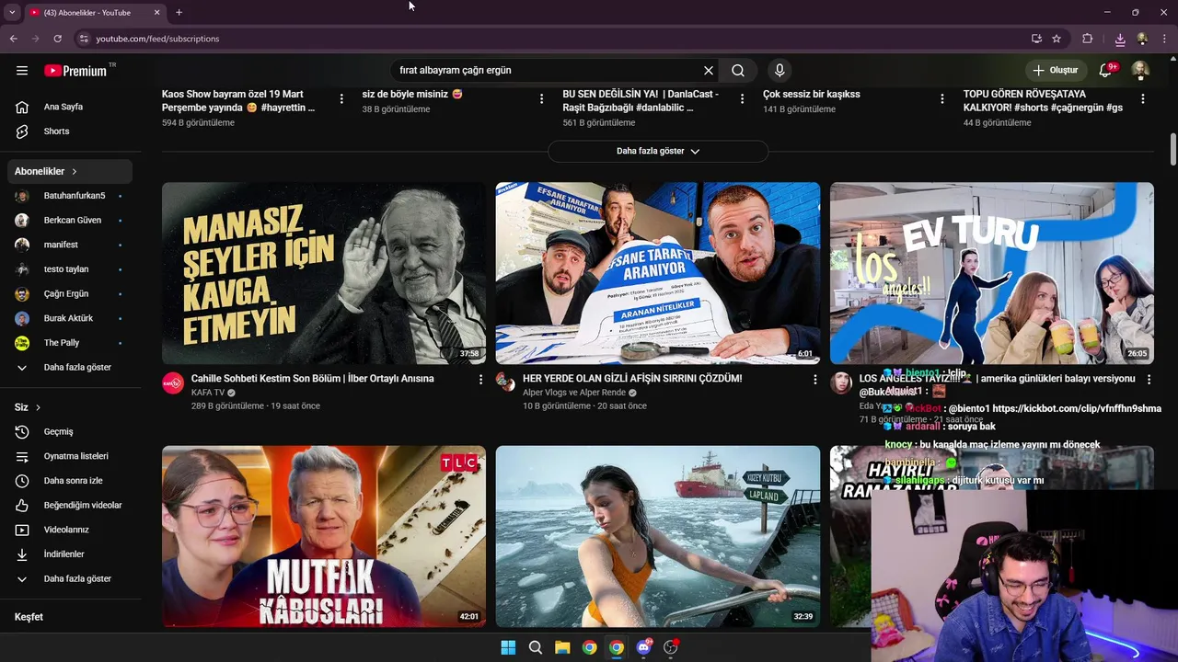Open the Abonelikler section header
This screenshot has height=662, width=1178.
click(x=70, y=171)
